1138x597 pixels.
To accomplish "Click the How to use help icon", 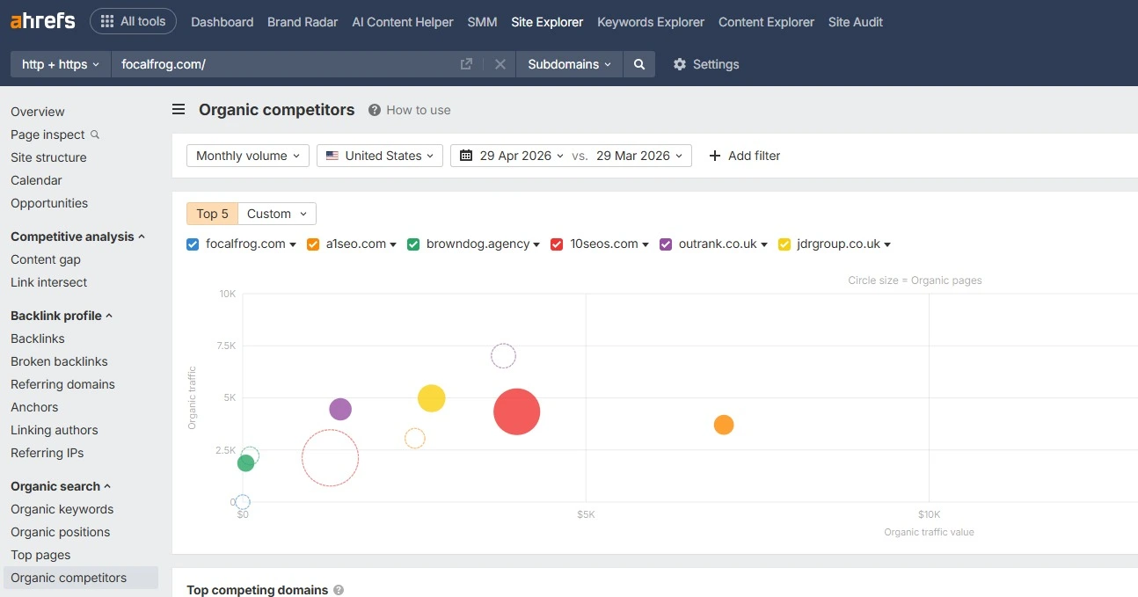I will pyautogui.click(x=375, y=110).
